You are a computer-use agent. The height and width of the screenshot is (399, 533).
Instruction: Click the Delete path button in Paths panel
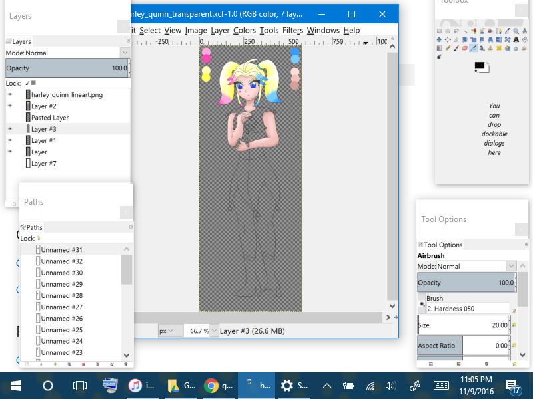[x=126, y=364]
